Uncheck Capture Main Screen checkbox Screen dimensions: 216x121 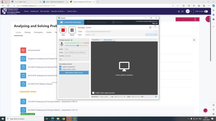(60, 69)
